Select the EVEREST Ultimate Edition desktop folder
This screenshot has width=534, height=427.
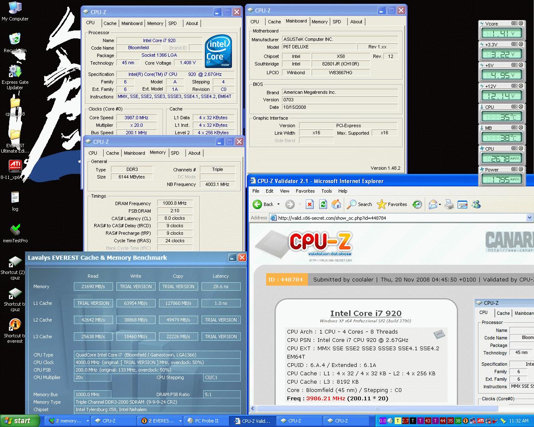15,141
